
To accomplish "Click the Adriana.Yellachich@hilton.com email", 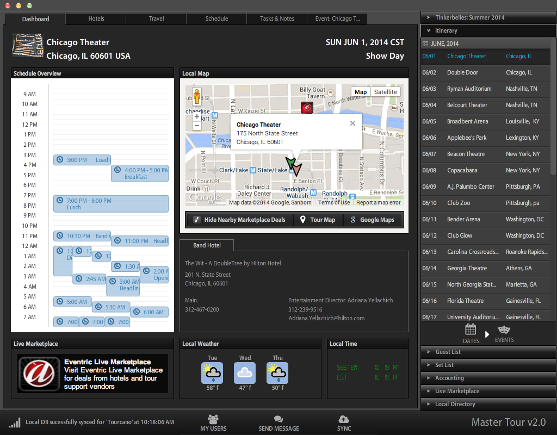I will [326, 318].
